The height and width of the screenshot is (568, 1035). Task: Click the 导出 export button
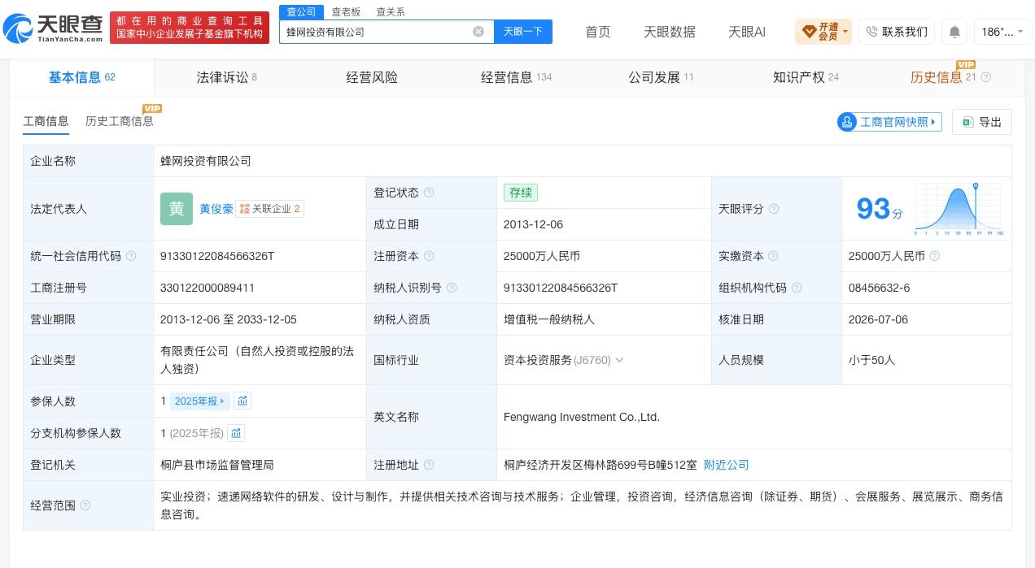[982, 122]
